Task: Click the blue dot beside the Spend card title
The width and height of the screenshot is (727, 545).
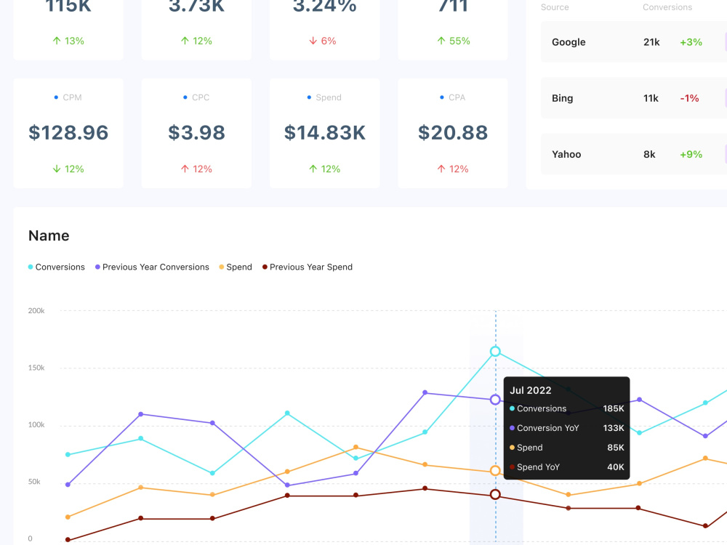Action: click(309, 97)
